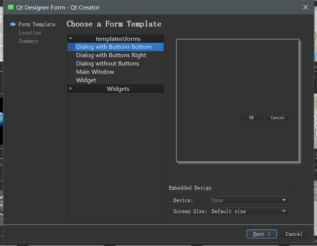Click Cancel button in form preview
Image resolution: width=317 pixels, height=246 pixels.
pos(278,118)
